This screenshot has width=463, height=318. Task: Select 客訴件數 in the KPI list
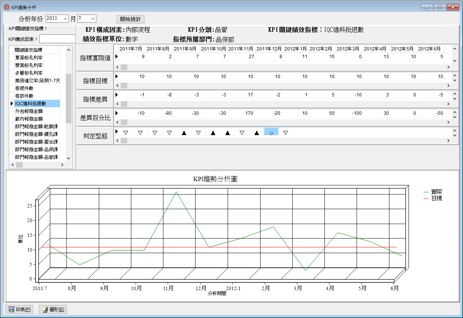click(37, 96)
